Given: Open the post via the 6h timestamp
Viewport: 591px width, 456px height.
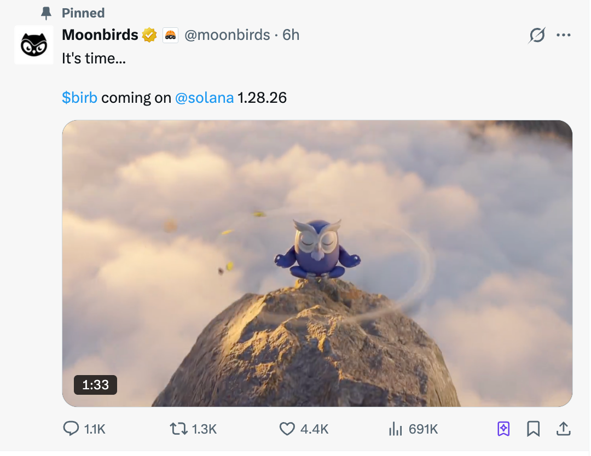Looking at the screenshot, I should click(291, 36).
